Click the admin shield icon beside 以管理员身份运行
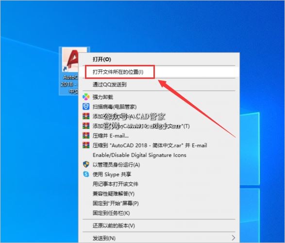 pos(86,165)
